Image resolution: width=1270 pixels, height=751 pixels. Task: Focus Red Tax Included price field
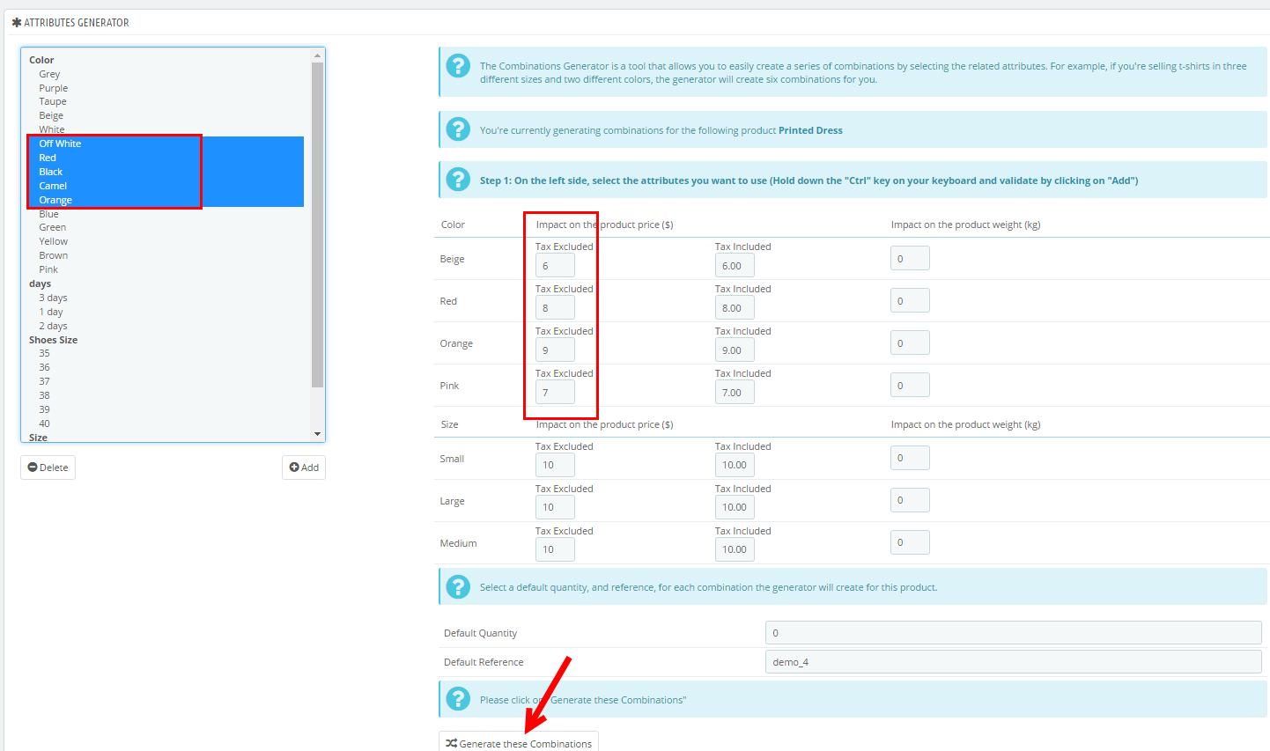735,307
